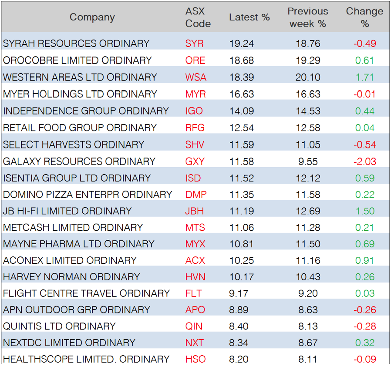The image size is (391, 370).
Task: Click the Change % column header
Action: 364,17
